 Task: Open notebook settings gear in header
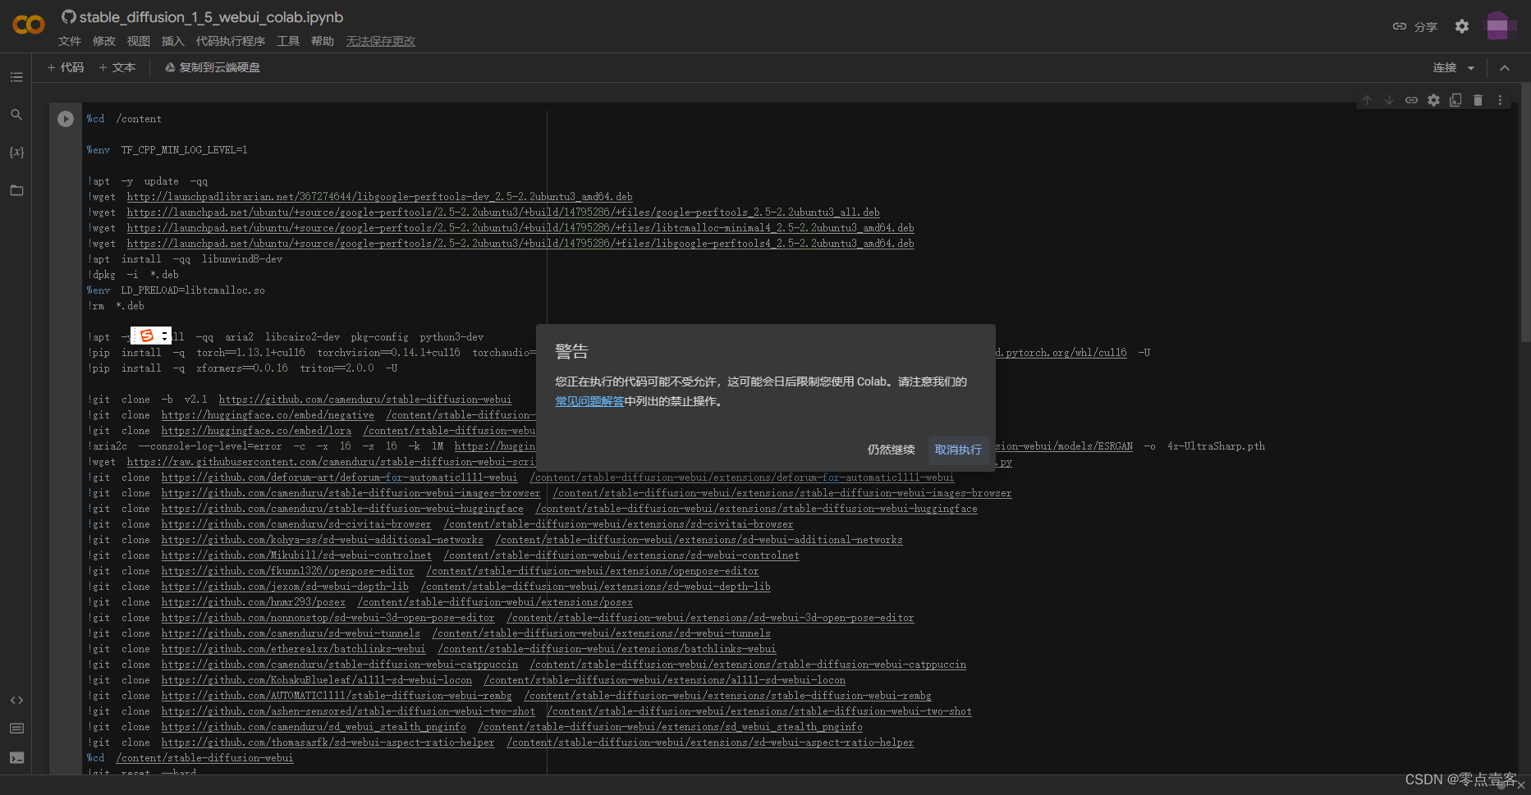pyautogui.click(x=1462, y=26)
